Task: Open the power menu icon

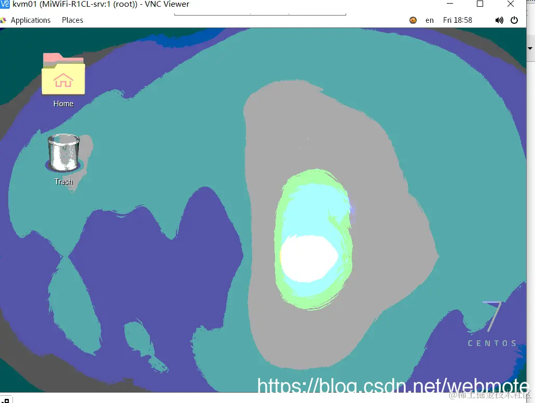Action: [x=514, y=20]
